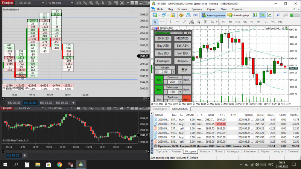Open the Calculator from the Windows taskbar
The width and height of the screenshot is (301, 169).
coord(27,164)
